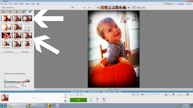Click the Sign Out link
Viewport: 193px width, 108px height.
tap(189, 4)
